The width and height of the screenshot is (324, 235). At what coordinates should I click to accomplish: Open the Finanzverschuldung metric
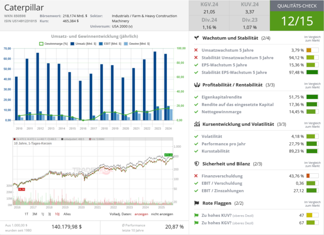click(222, 176)
